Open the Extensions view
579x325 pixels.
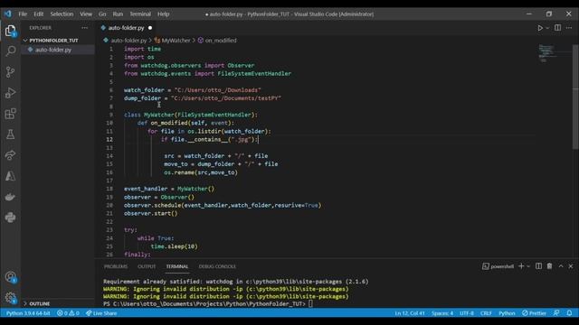pos(10,114)
